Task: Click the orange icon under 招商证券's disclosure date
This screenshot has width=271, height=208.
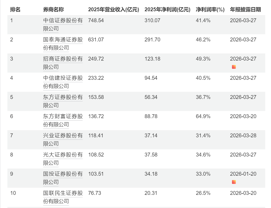Action: [x=234, y=67]
